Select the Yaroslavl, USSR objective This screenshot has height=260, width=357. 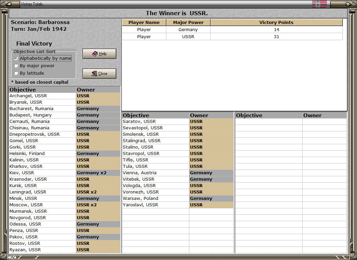click(x=156, y=205)
